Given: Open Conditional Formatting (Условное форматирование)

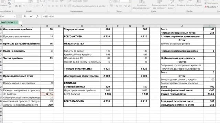Looking at the screenshot, I should click(x=141, y=5).
